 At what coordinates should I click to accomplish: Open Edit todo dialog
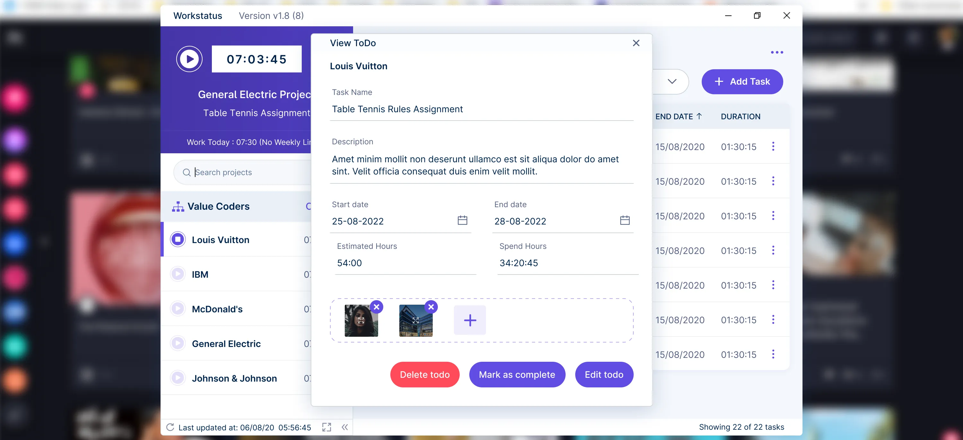click(x=604, y=374)
